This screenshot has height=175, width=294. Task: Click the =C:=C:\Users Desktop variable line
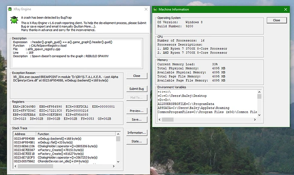coord(182,96)
